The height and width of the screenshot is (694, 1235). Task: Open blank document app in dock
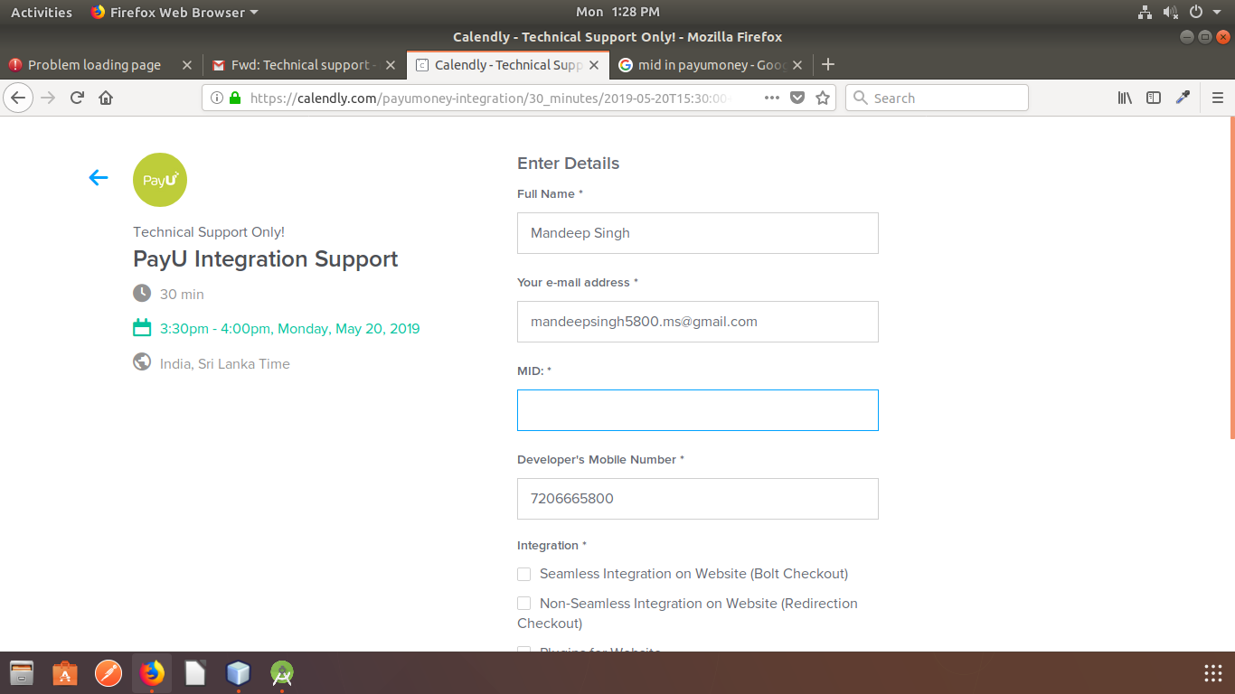(195, 673)
